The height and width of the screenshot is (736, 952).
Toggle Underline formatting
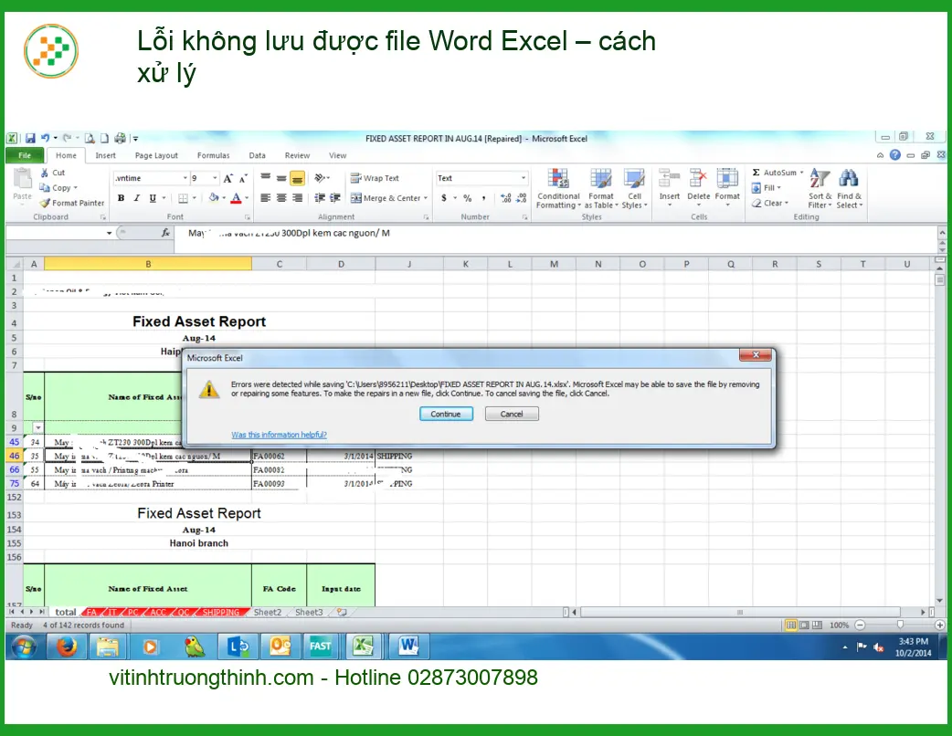153,198
